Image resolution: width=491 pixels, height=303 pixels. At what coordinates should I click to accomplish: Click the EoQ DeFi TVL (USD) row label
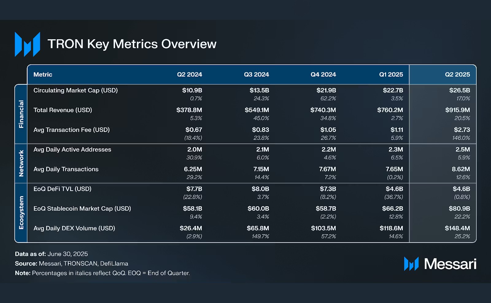62,189
